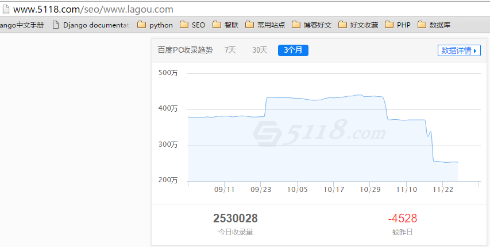Click the 2530028 today's index count
The height and width of the screenshot is (247, 490).
tap(235, 218)
